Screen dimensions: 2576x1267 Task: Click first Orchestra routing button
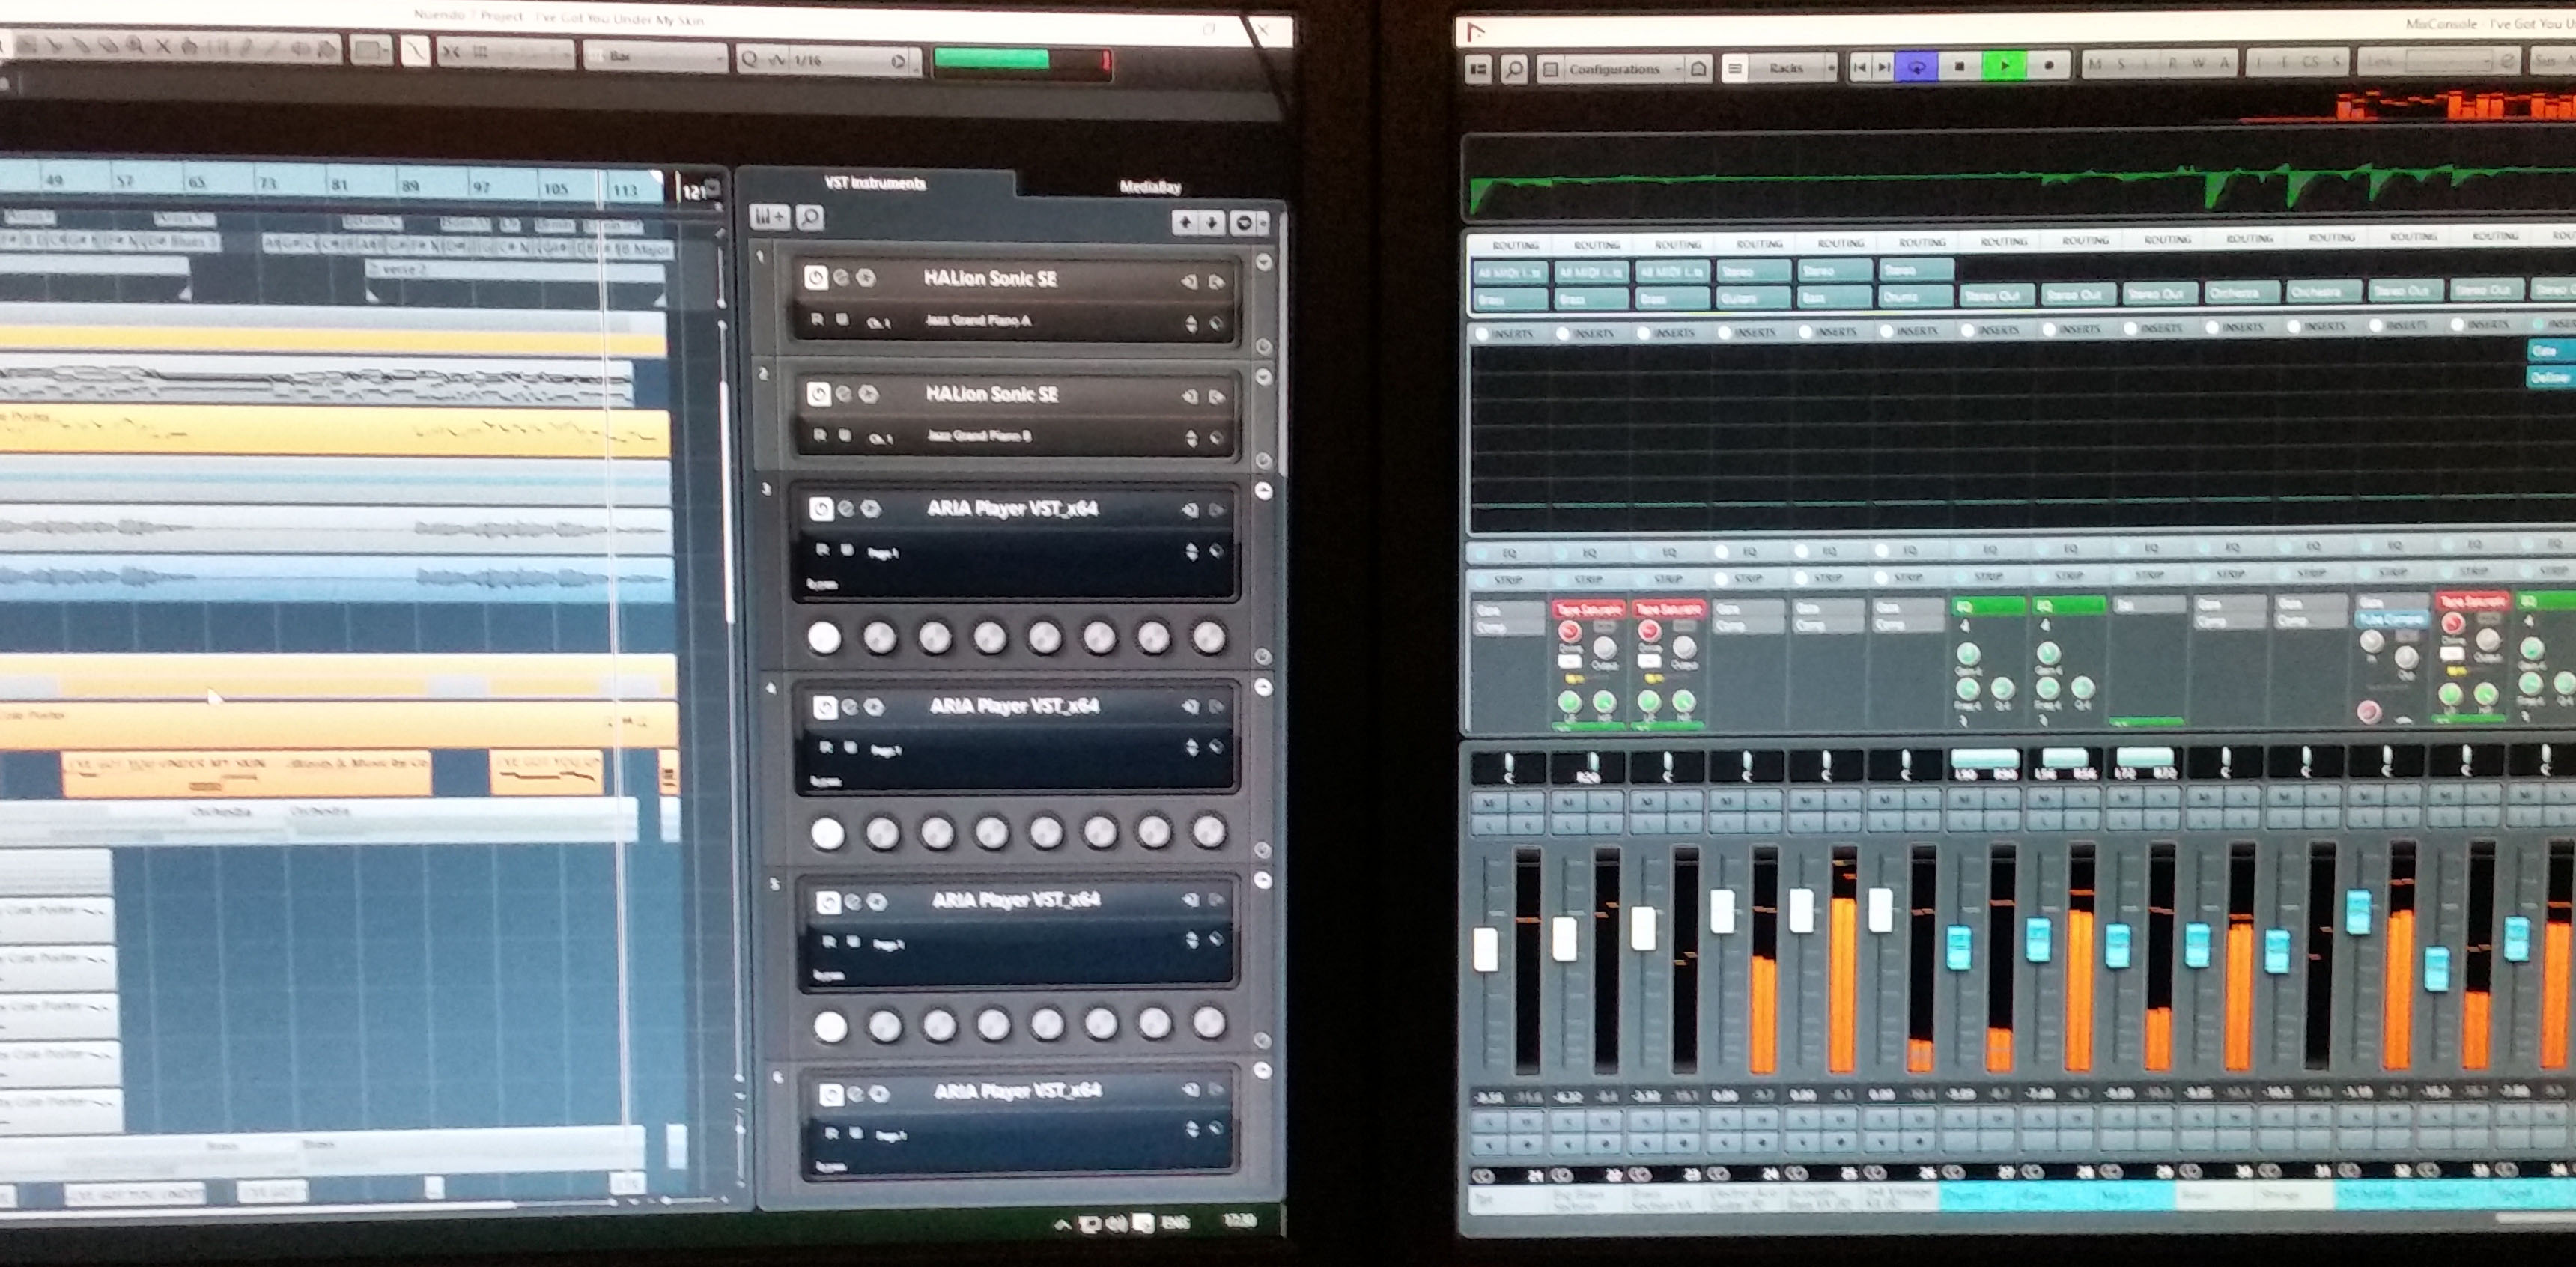2242,293
